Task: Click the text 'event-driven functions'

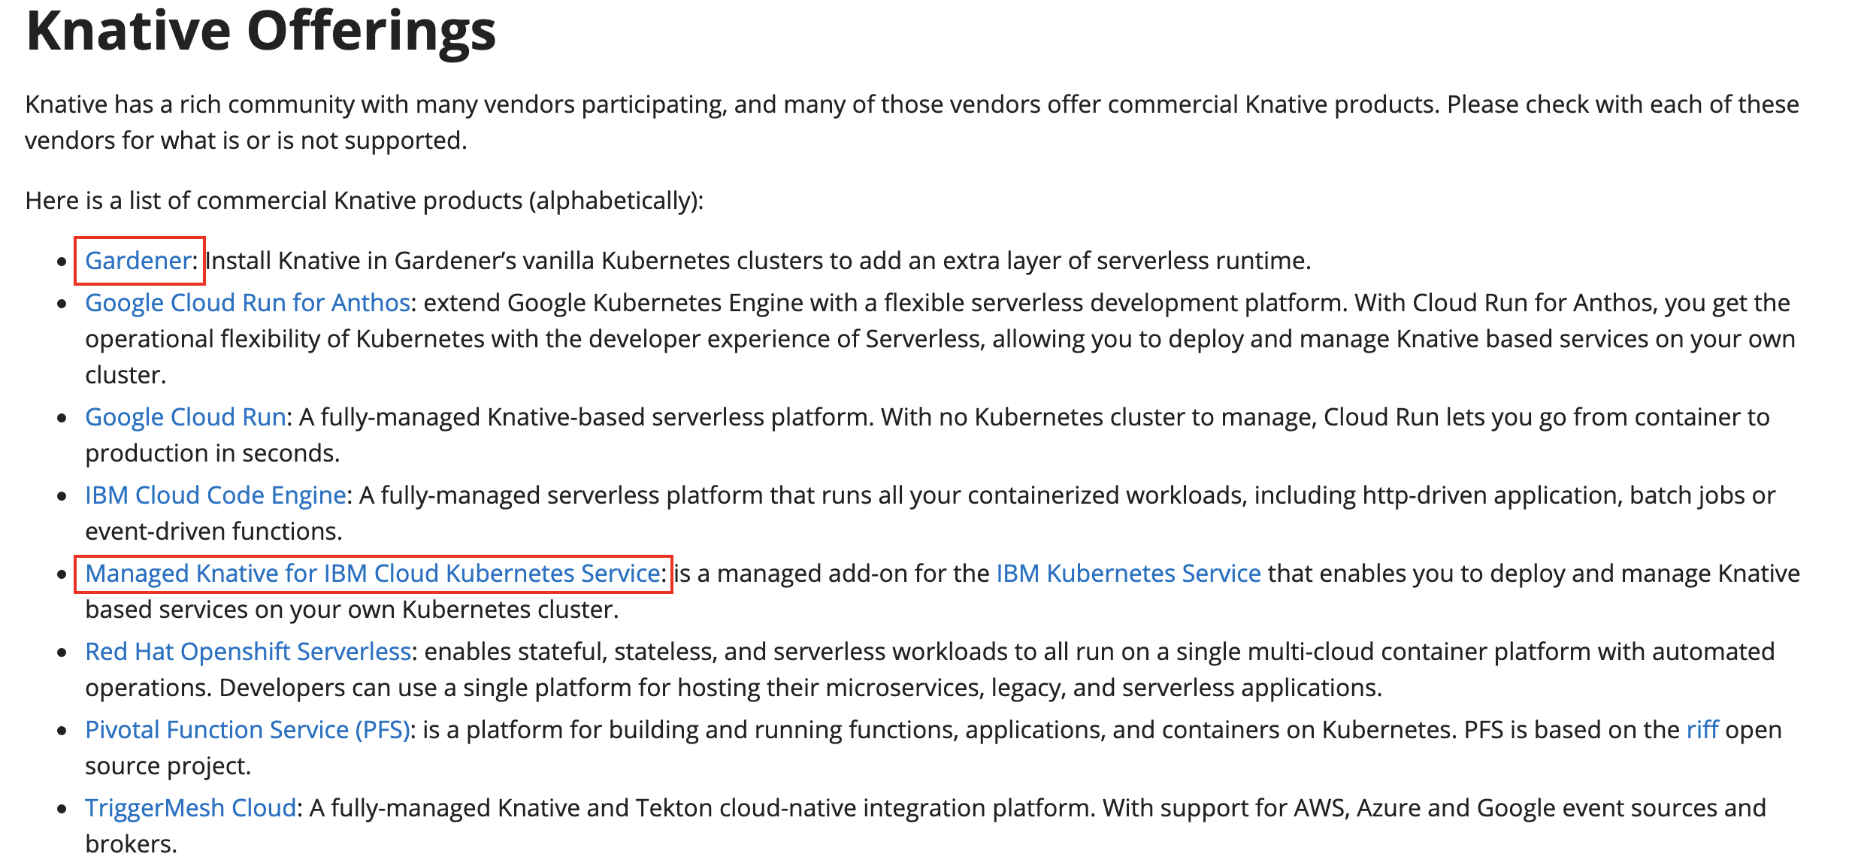Action: pyautogui.click(x=213, y=531)
